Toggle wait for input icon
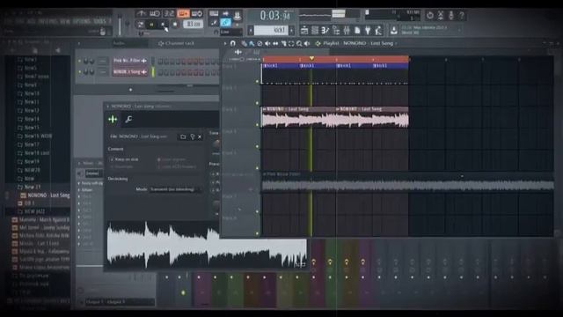This screenshot has height=317, width=563. click(x=155, y=14)
